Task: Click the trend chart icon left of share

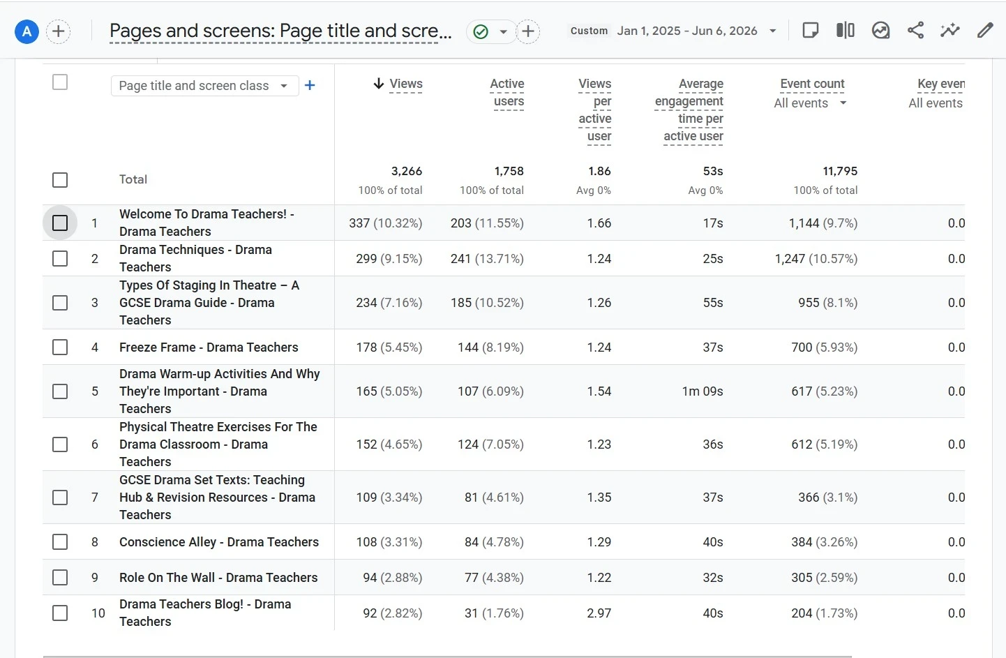Action: pyautogui.click(x=880, y=30)
